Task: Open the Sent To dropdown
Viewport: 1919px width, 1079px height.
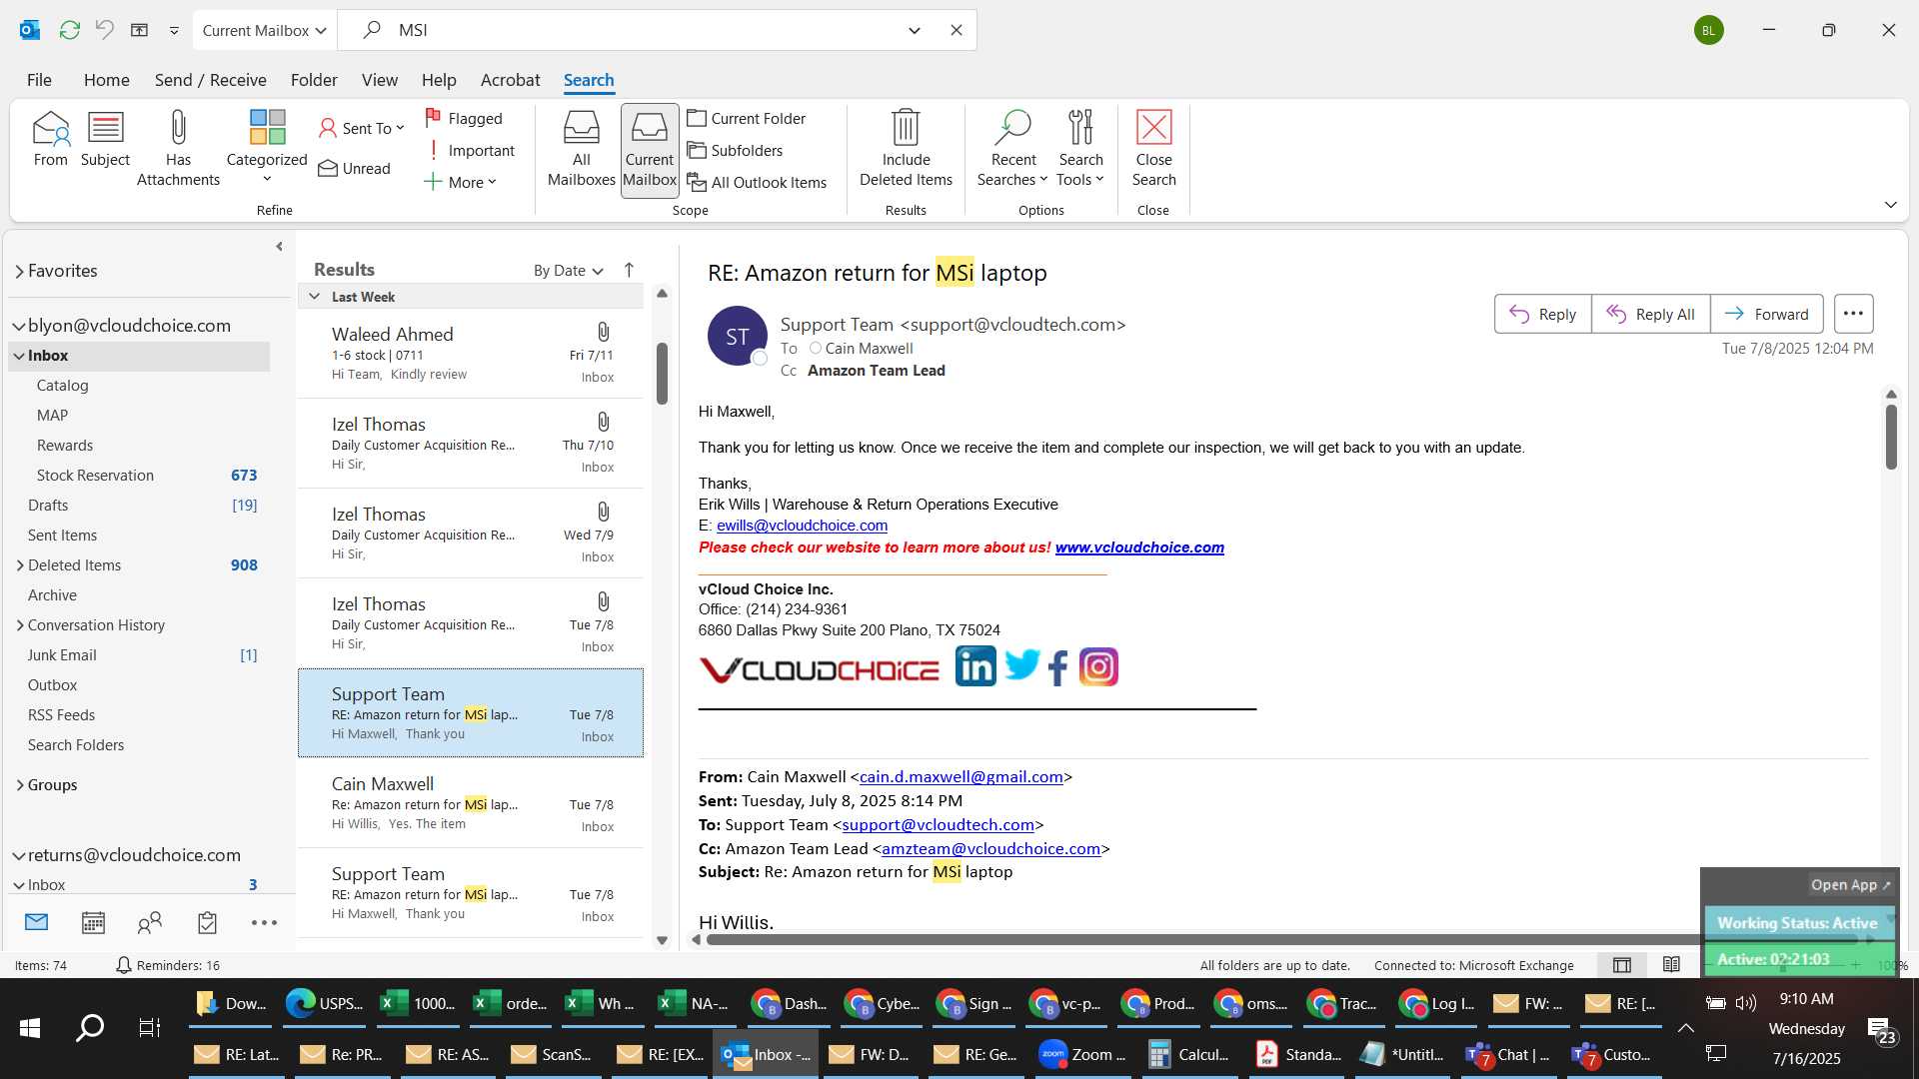Action: 361,128
